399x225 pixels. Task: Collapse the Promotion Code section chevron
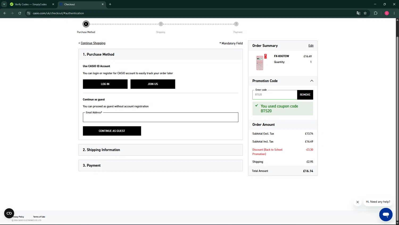pos(312,81)
